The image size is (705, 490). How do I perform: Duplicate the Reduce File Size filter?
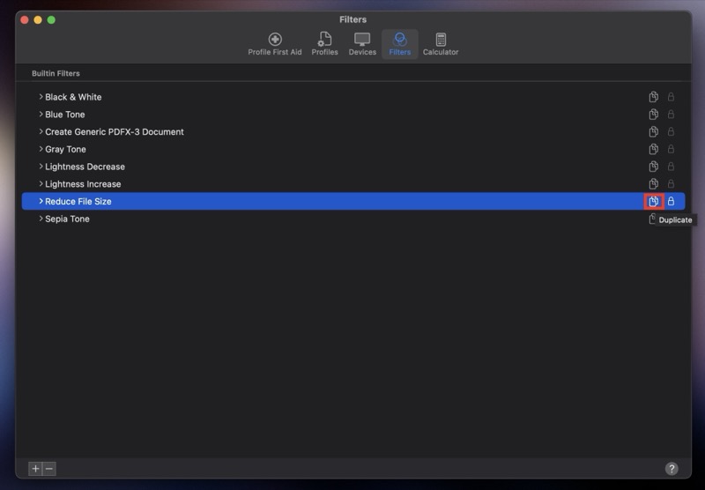(653, 202)
